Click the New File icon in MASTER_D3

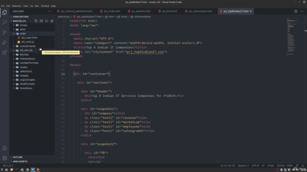point(36,21)
